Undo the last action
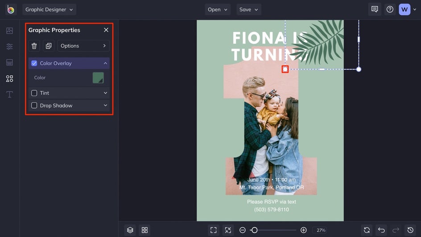 coord(381,230)
